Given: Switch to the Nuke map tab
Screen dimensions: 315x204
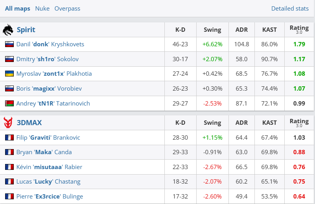Looking at the screenshot, I should pos(42,8).
